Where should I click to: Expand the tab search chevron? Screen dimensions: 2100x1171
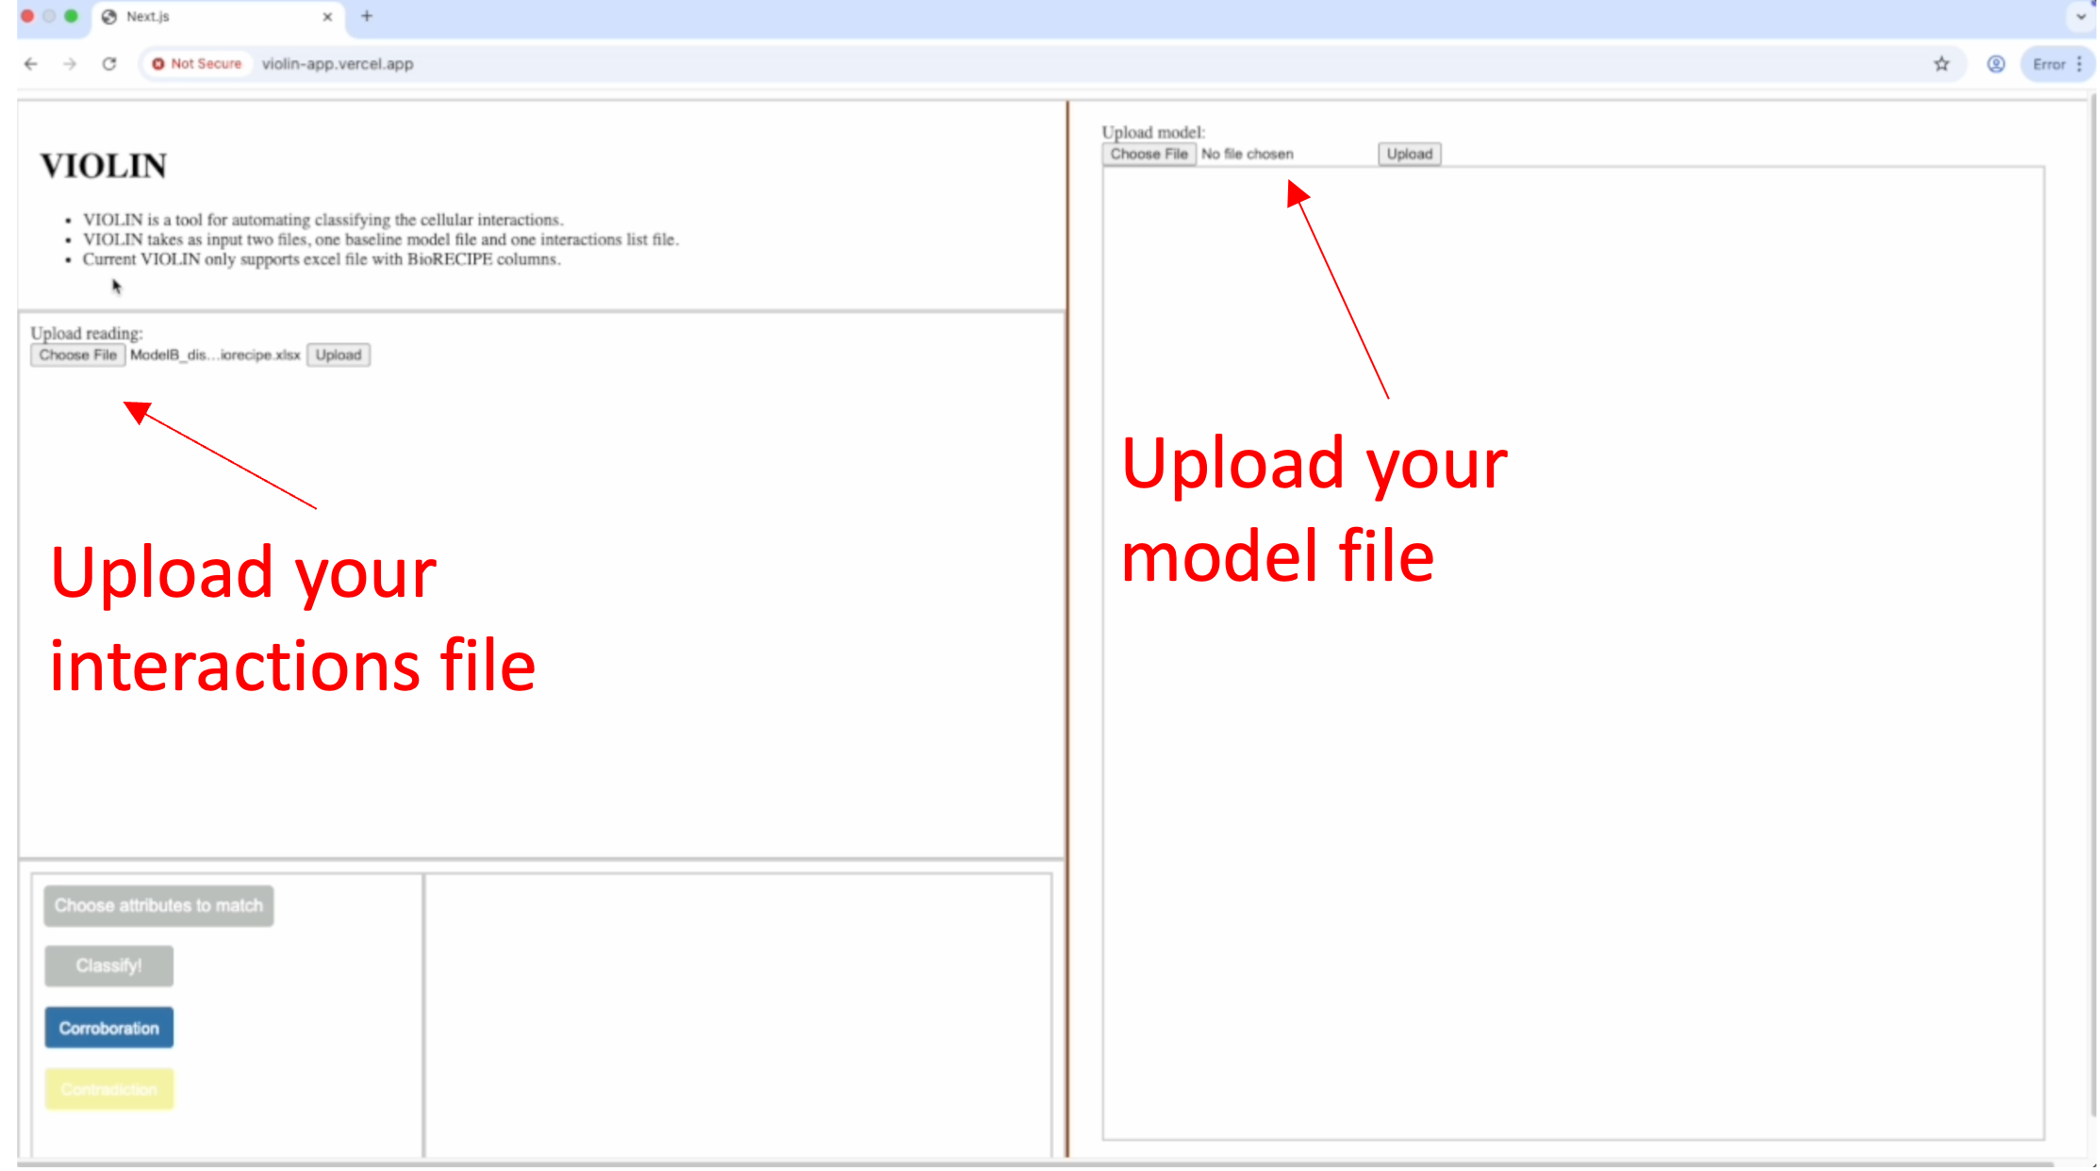click(2081, 17)
